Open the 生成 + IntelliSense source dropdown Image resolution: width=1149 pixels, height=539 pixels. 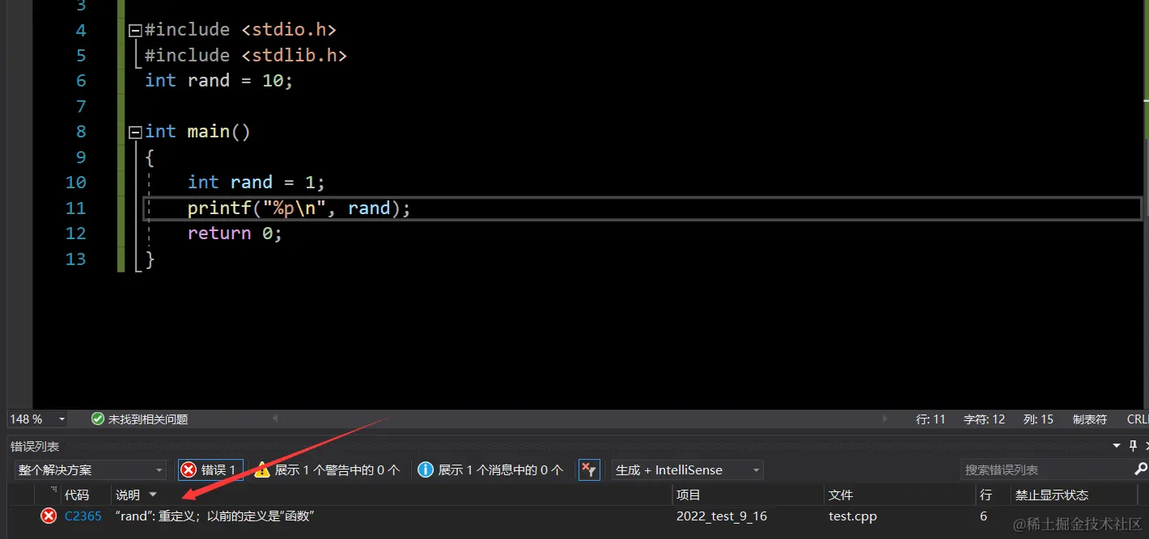click(688, 470)
